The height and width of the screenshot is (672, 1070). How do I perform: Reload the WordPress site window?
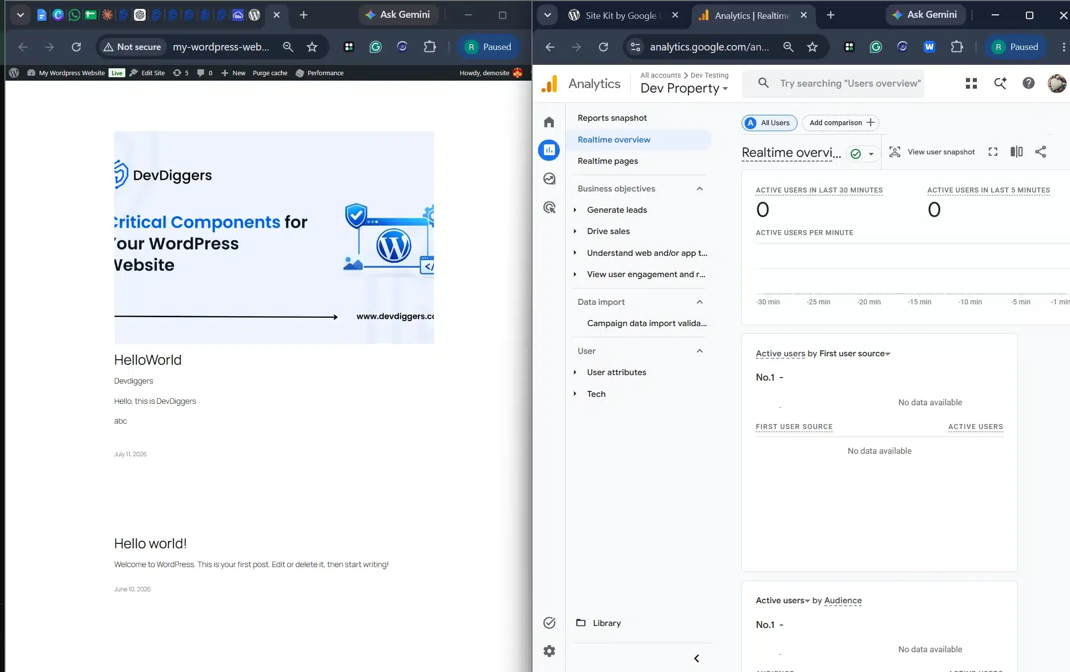point(76,47)
